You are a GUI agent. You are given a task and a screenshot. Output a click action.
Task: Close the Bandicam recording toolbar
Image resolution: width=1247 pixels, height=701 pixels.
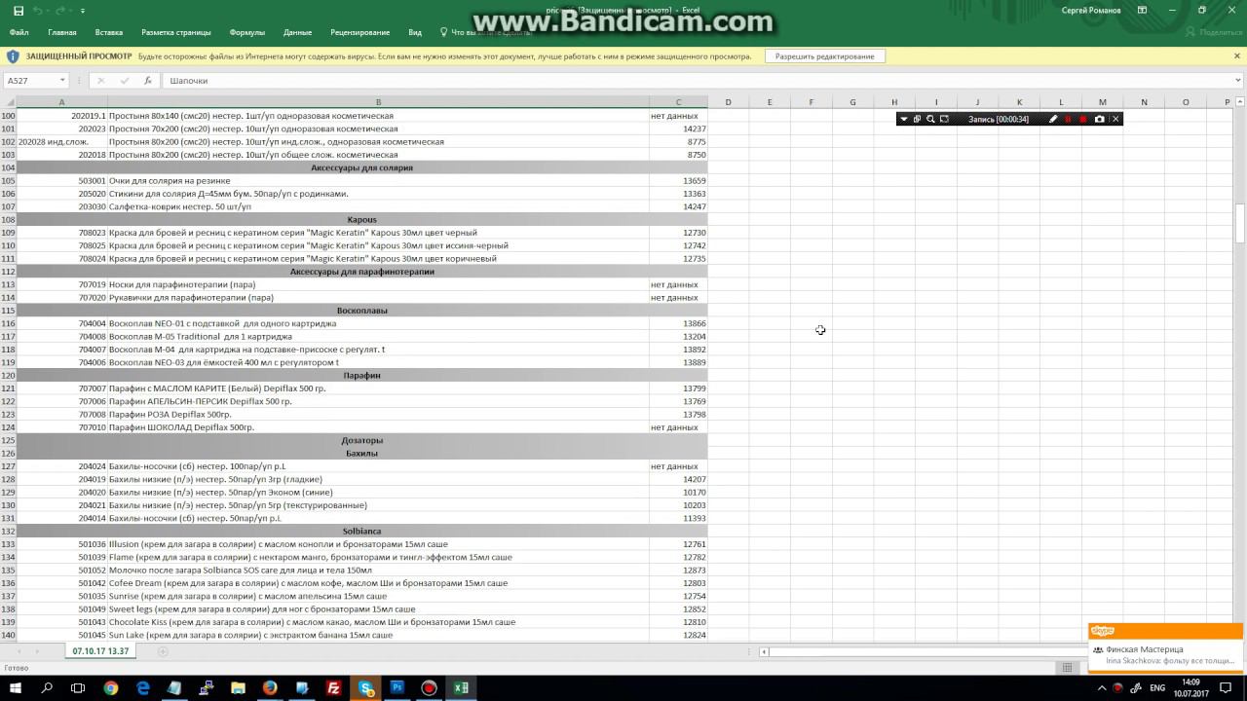click(x=1116, y=119)
